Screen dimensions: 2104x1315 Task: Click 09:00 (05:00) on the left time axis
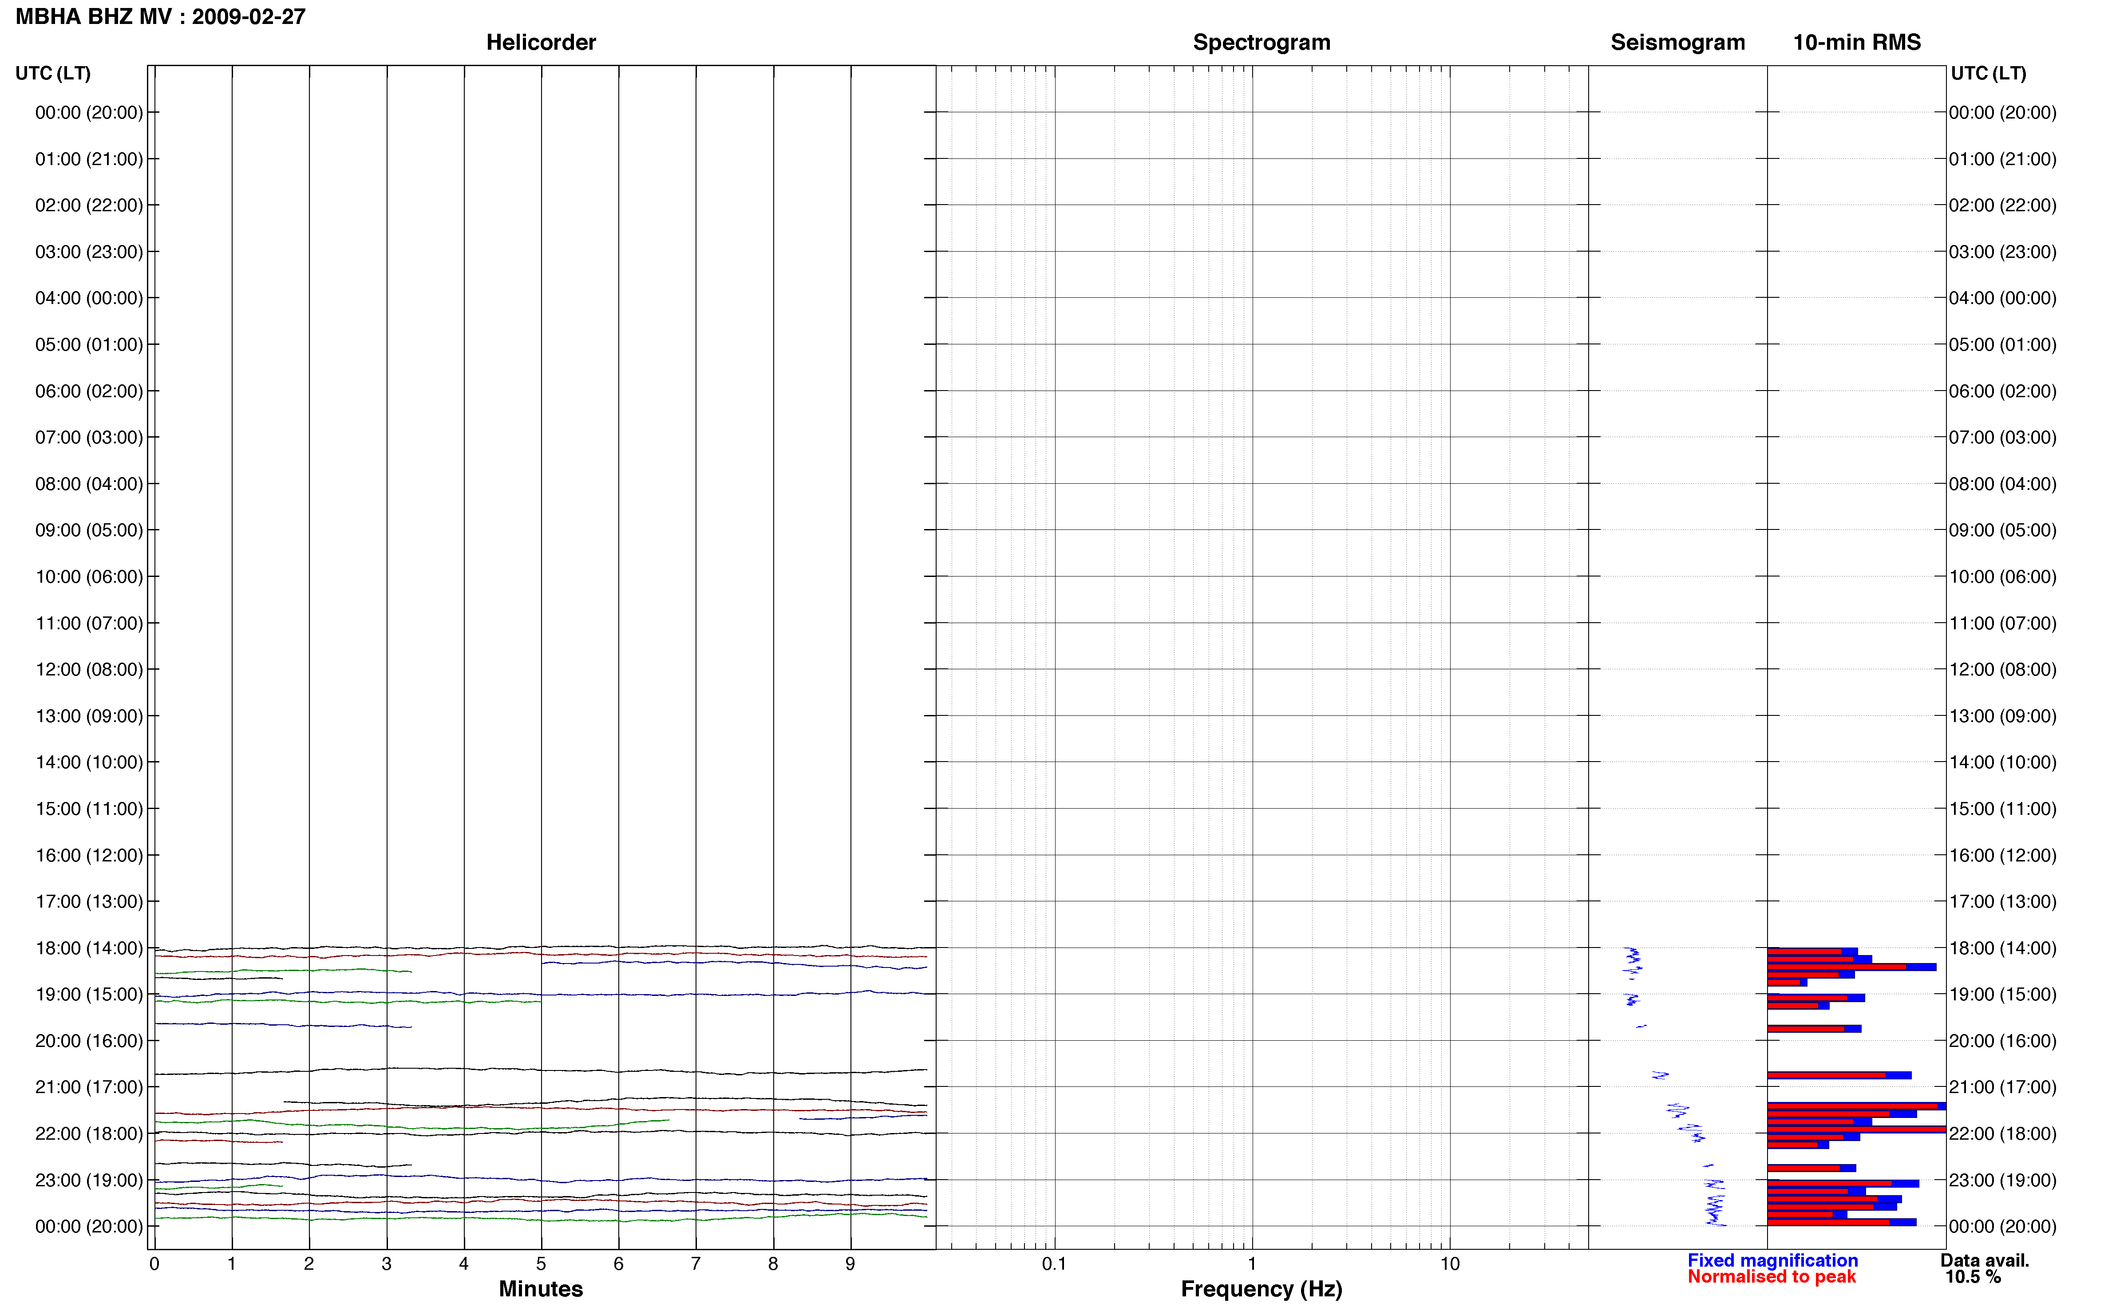tap(89, 529)
